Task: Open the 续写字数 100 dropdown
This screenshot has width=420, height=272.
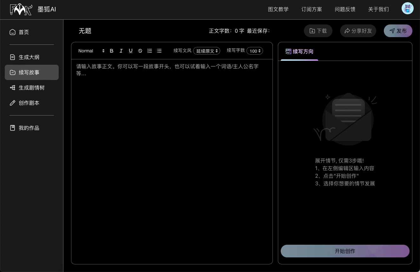Action: (255, 51)
